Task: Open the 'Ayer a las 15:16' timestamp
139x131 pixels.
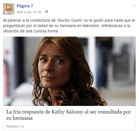Action: tap(29, 12)
